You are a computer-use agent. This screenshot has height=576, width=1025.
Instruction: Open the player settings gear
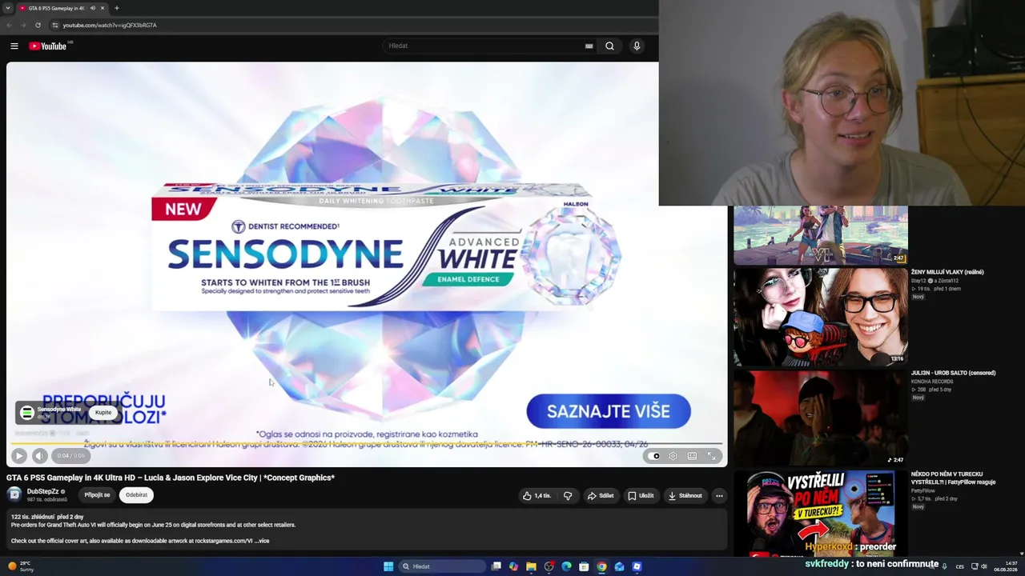673,456
